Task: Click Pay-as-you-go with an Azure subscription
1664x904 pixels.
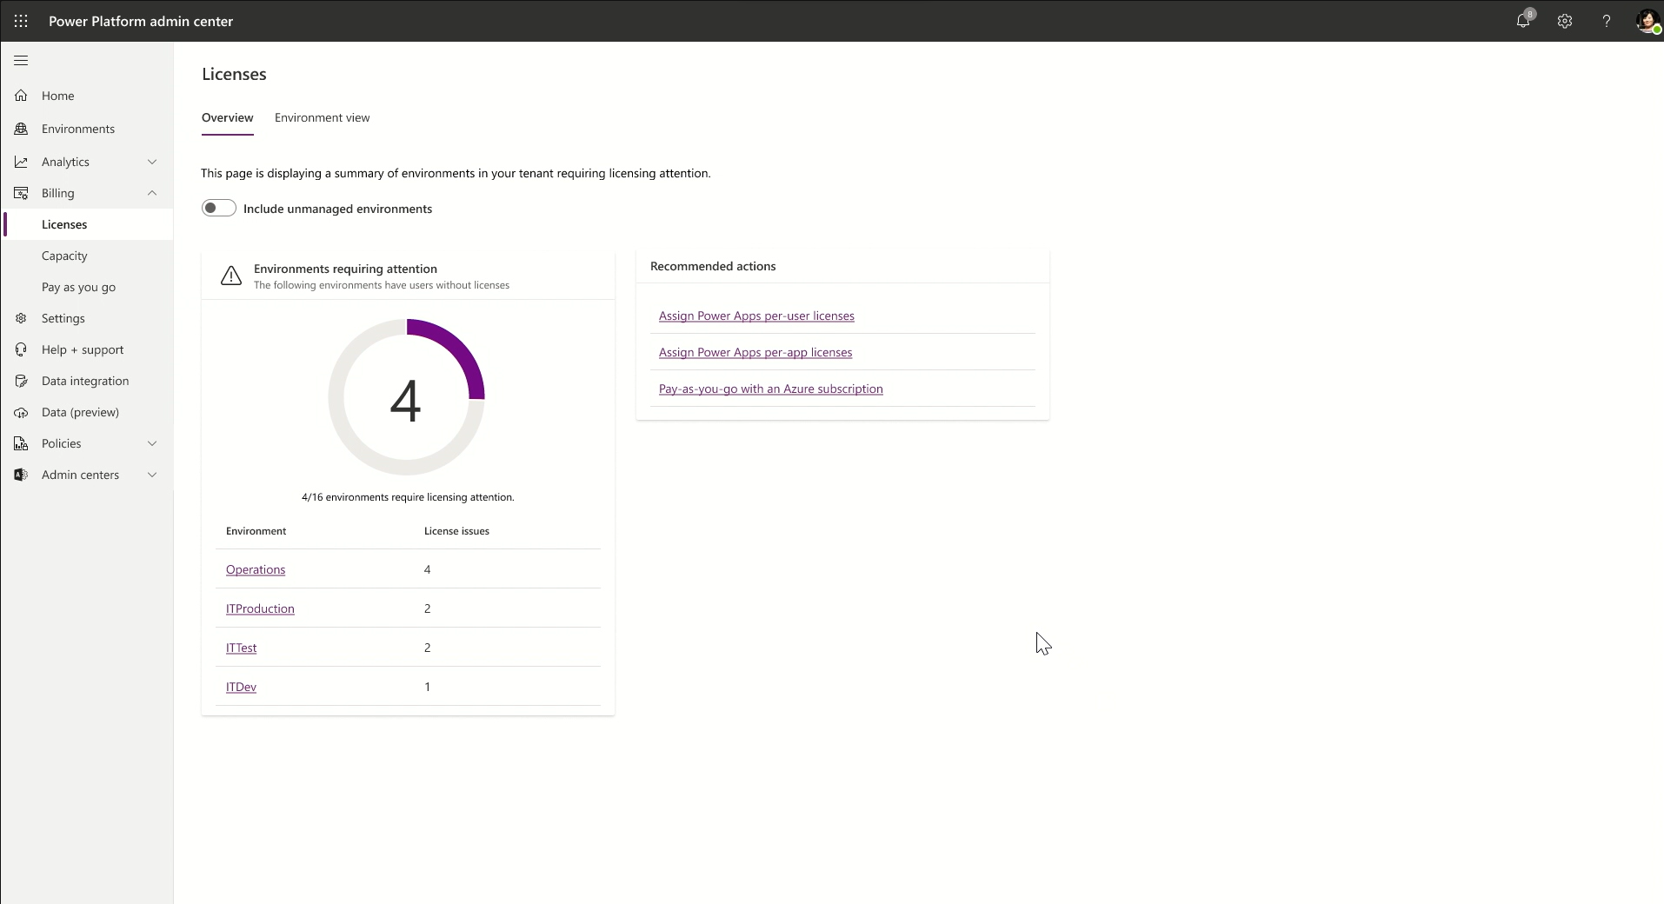Action: tap(770, 389)
